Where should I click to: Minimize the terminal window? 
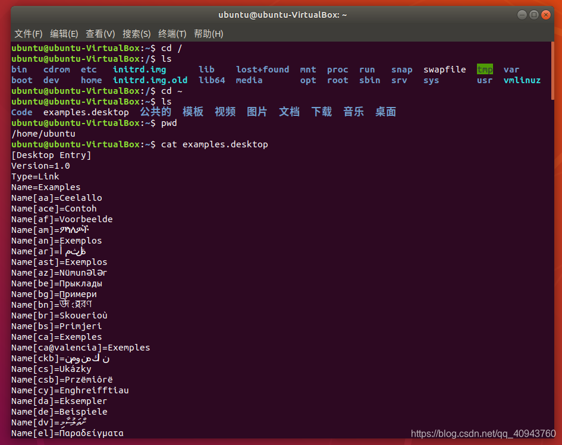pyautogui.click(x=522, y=15)
